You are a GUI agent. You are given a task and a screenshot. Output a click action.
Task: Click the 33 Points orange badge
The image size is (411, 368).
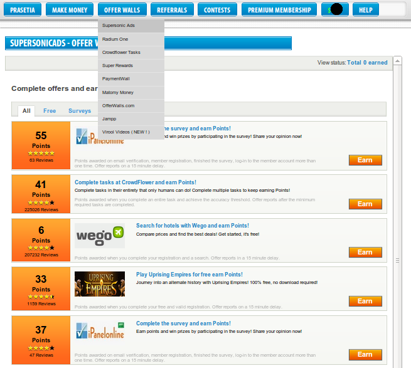pyautogui.click(x=41, y=288)
